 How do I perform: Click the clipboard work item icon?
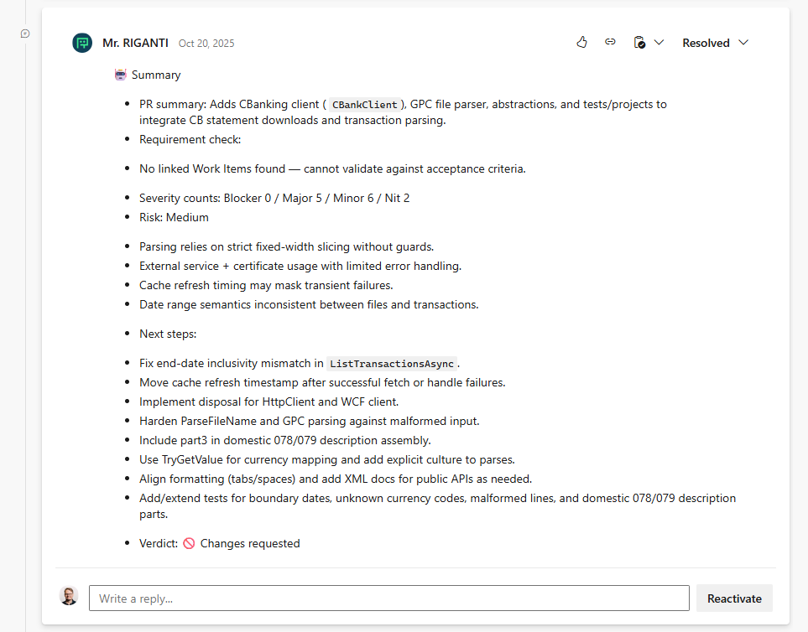(x=639, y=43)
